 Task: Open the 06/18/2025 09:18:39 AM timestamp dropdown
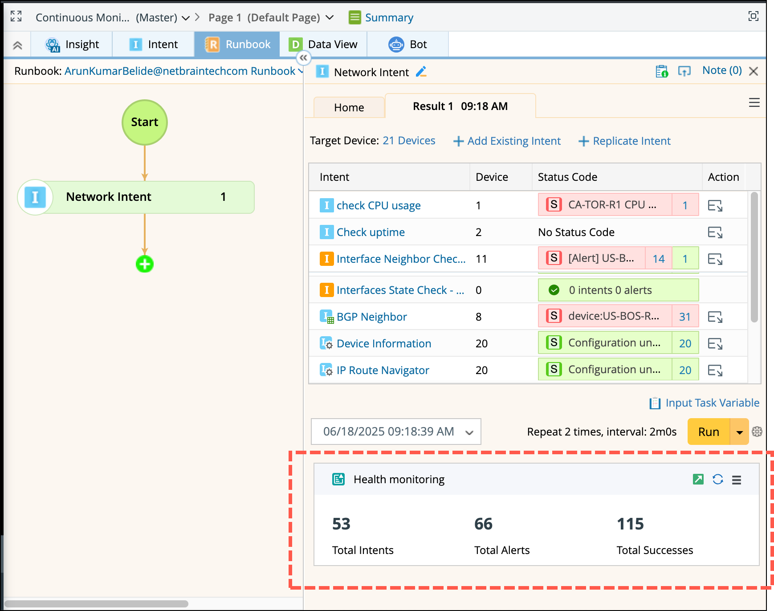[x=396, y=432]
